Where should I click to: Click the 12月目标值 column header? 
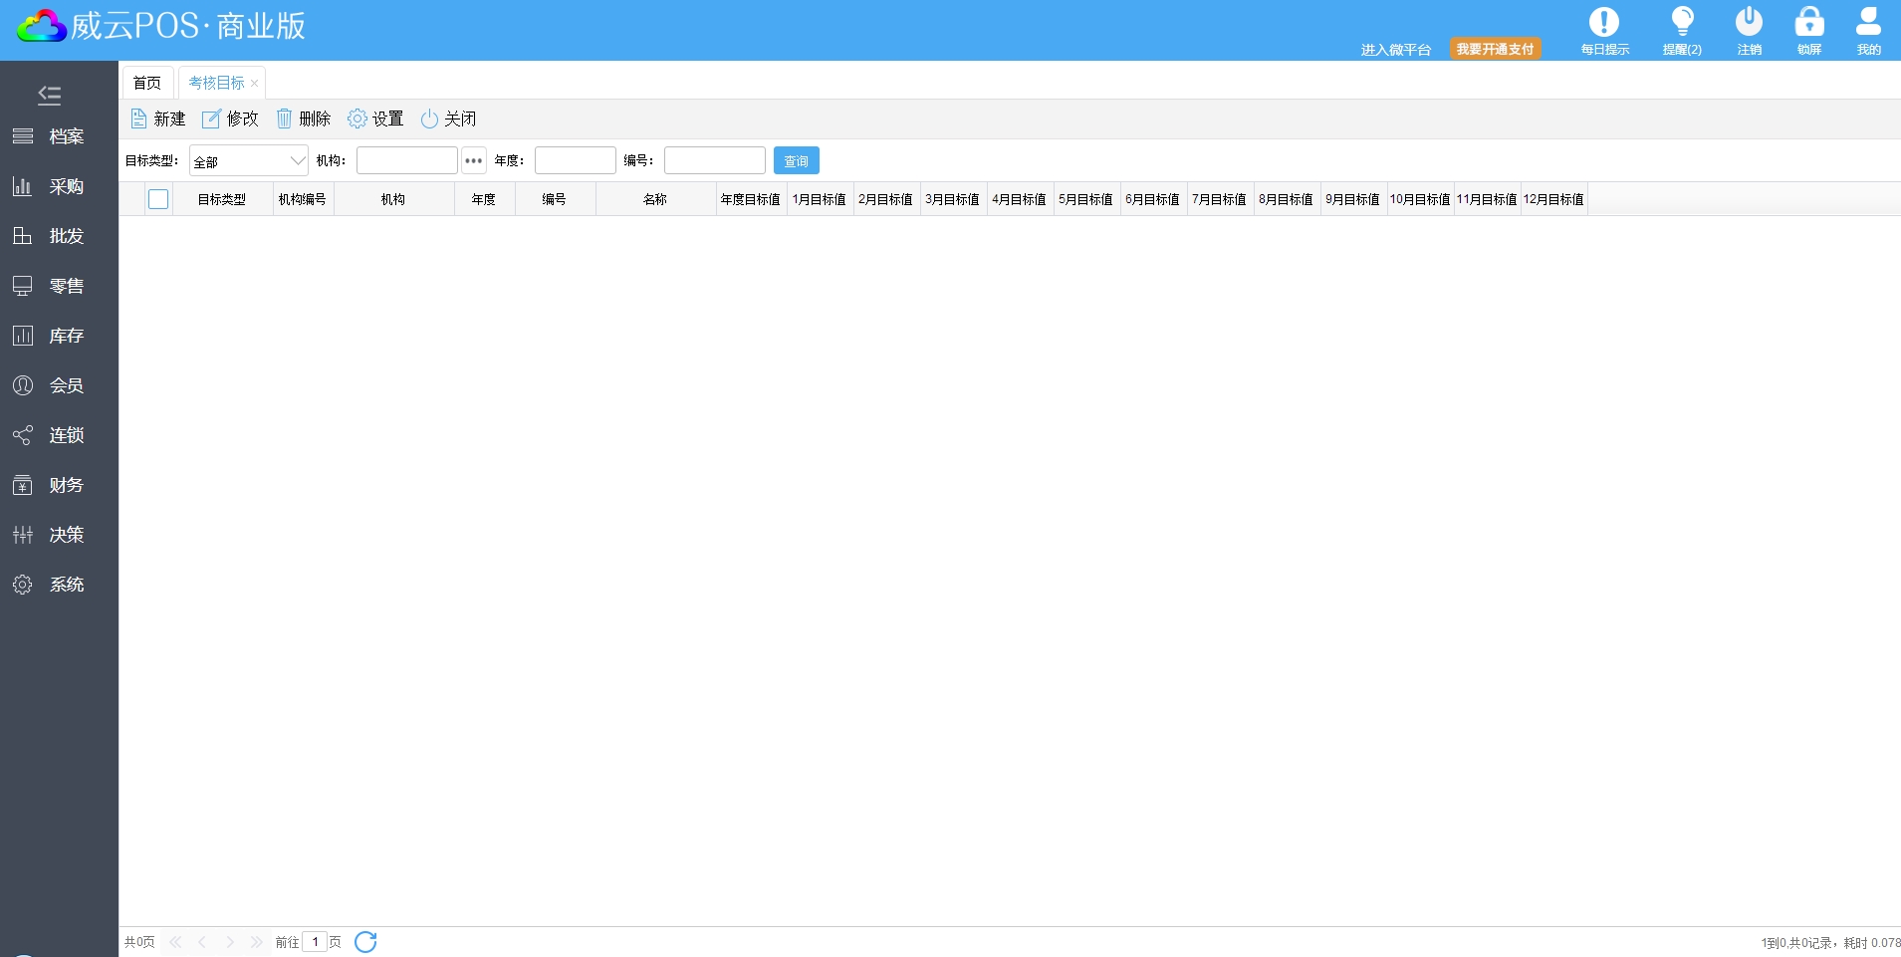1553,199
